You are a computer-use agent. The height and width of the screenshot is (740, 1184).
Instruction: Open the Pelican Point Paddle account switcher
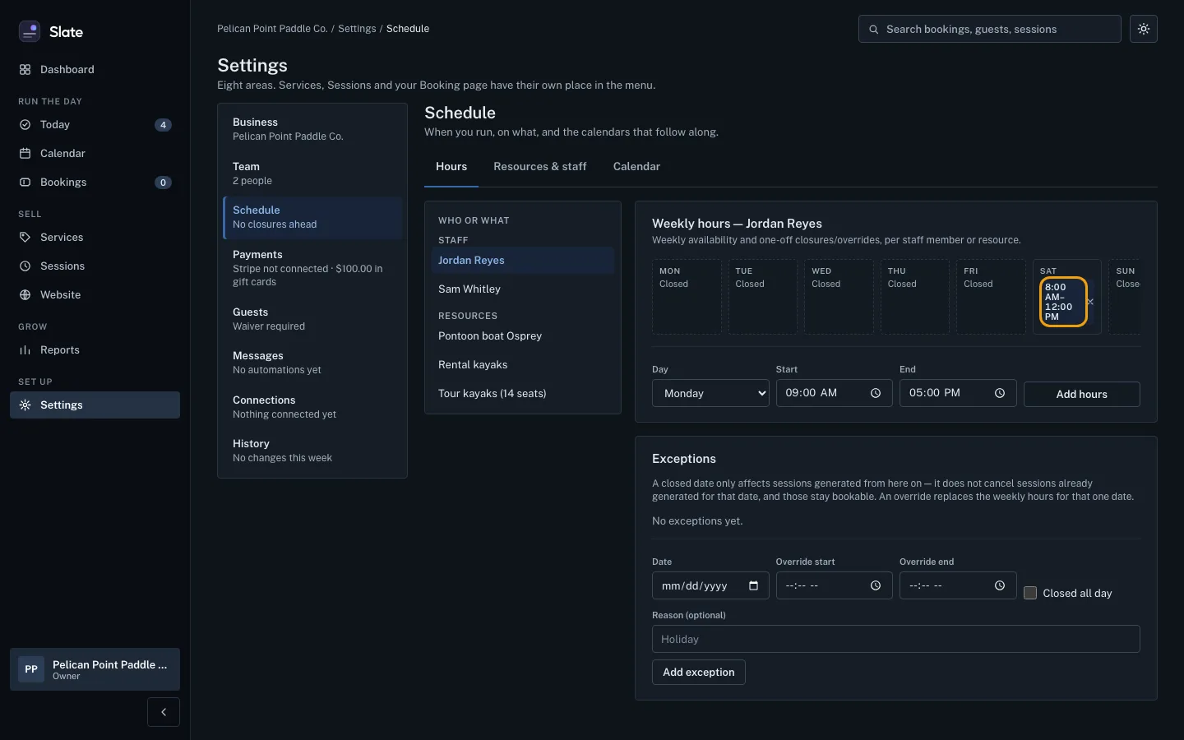(95, 669)
